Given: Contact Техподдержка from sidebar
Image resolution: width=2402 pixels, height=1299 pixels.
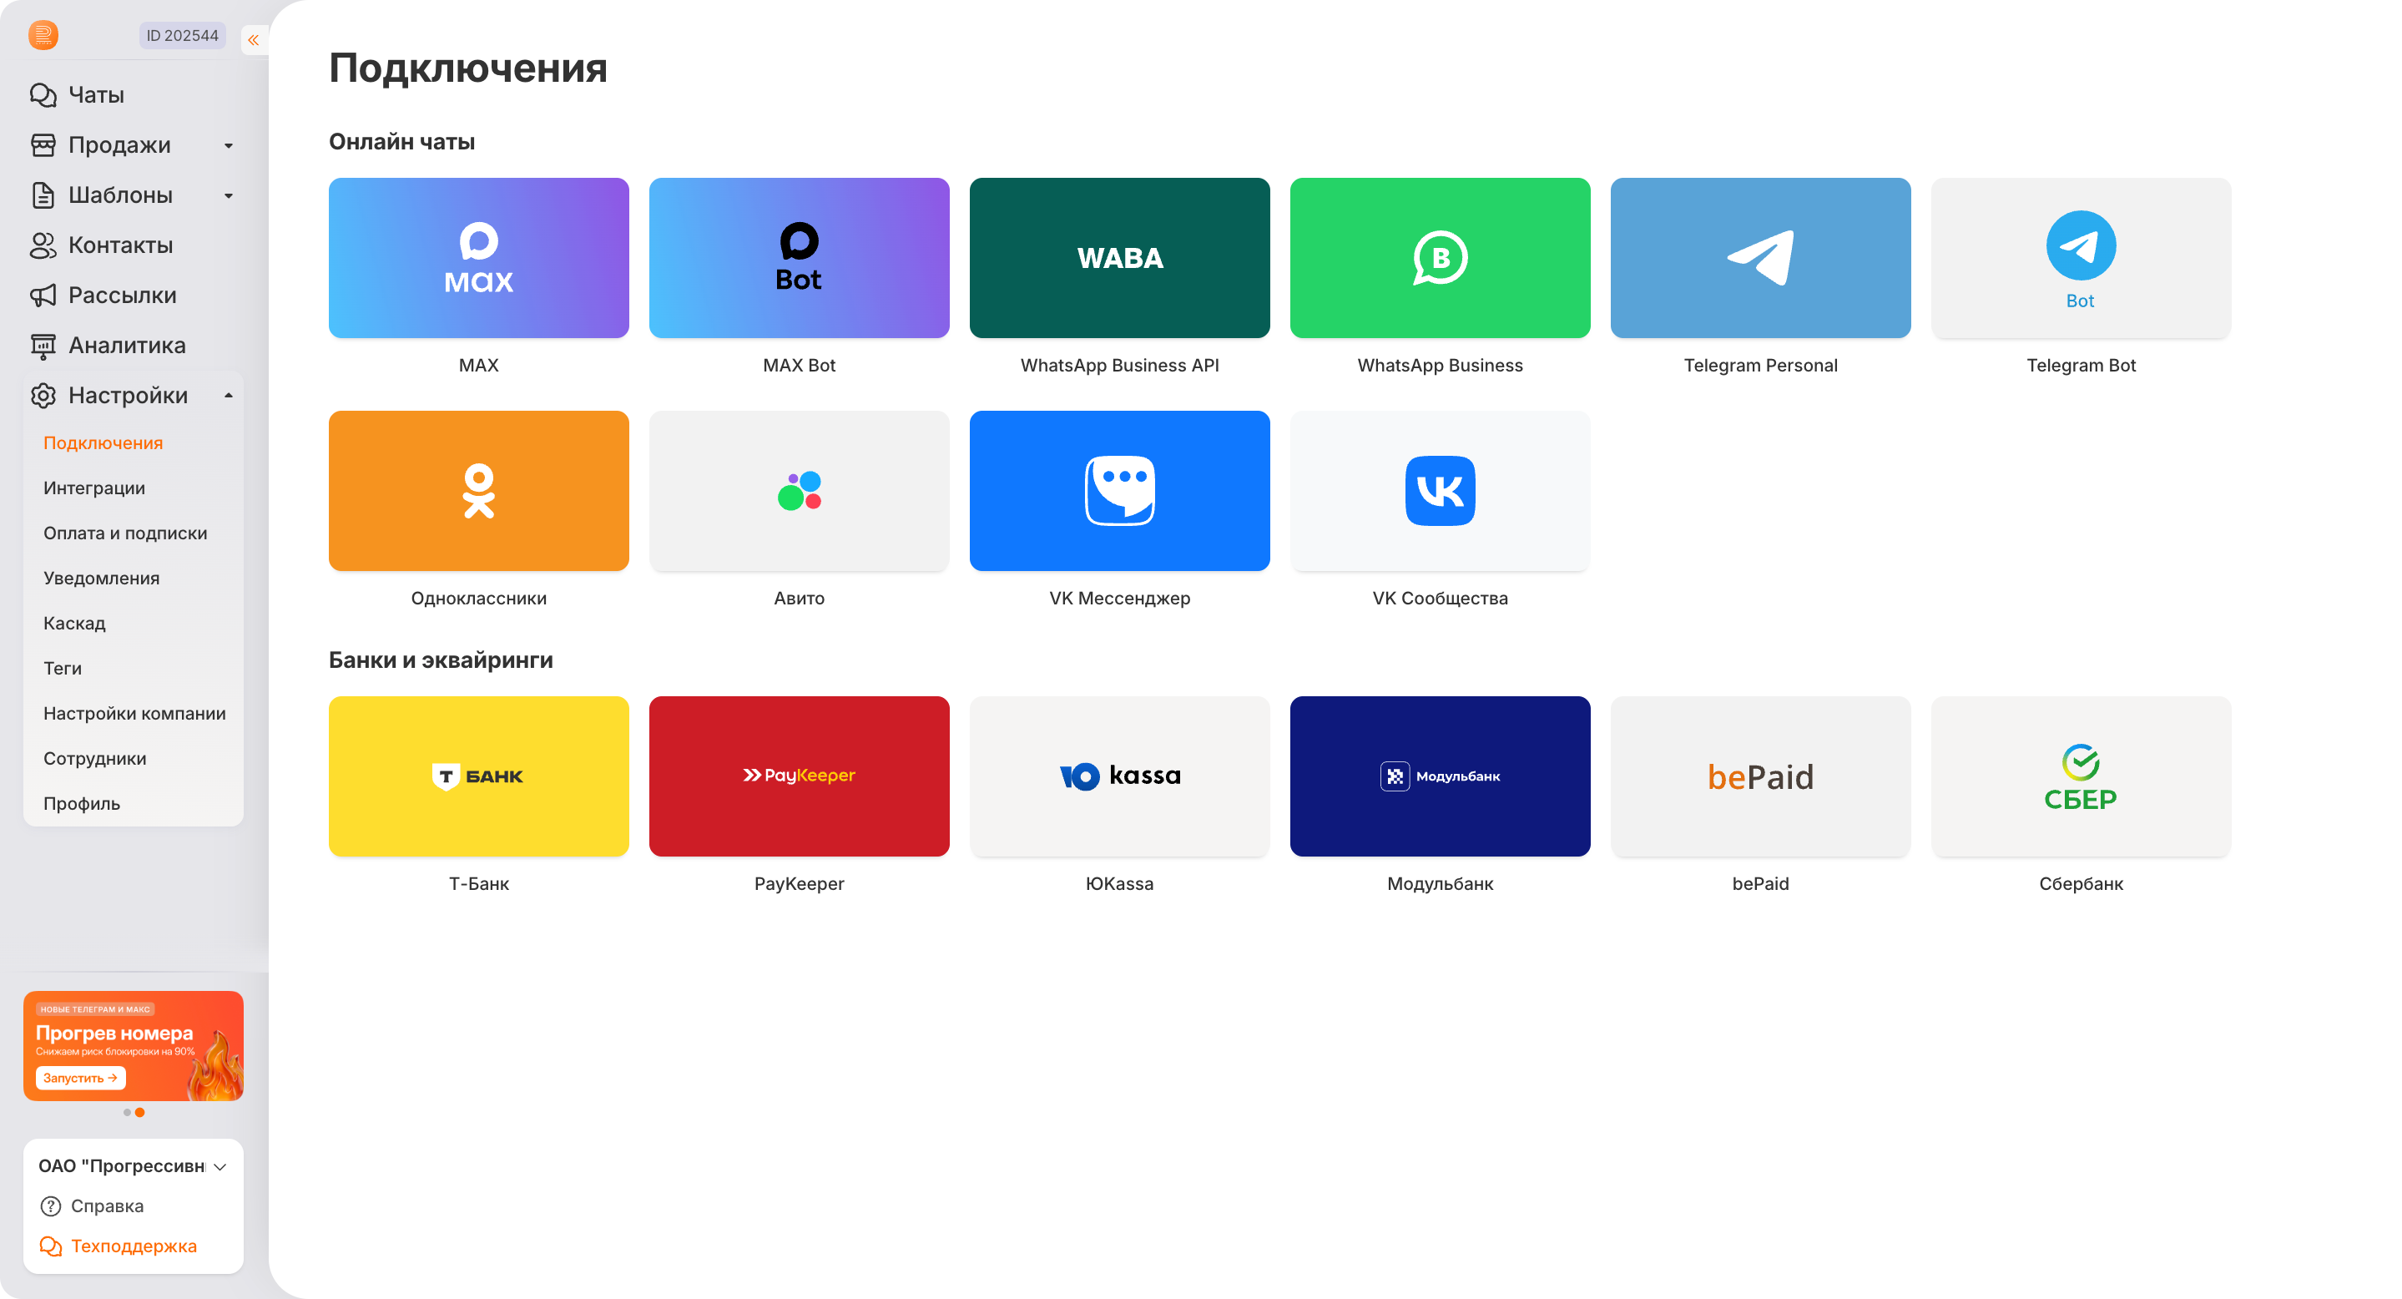Looking at the screenshot, I should click(118, 1246).
